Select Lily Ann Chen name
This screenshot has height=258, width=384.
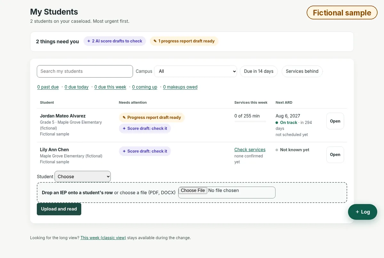click(x=54, y=149)
